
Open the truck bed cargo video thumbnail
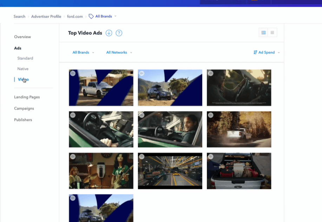(x=239, y=171)
